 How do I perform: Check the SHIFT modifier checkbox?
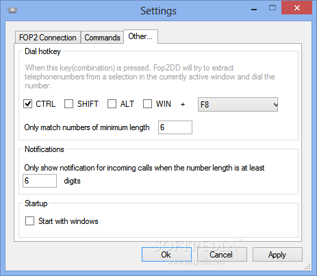click(x=68, y=104)
